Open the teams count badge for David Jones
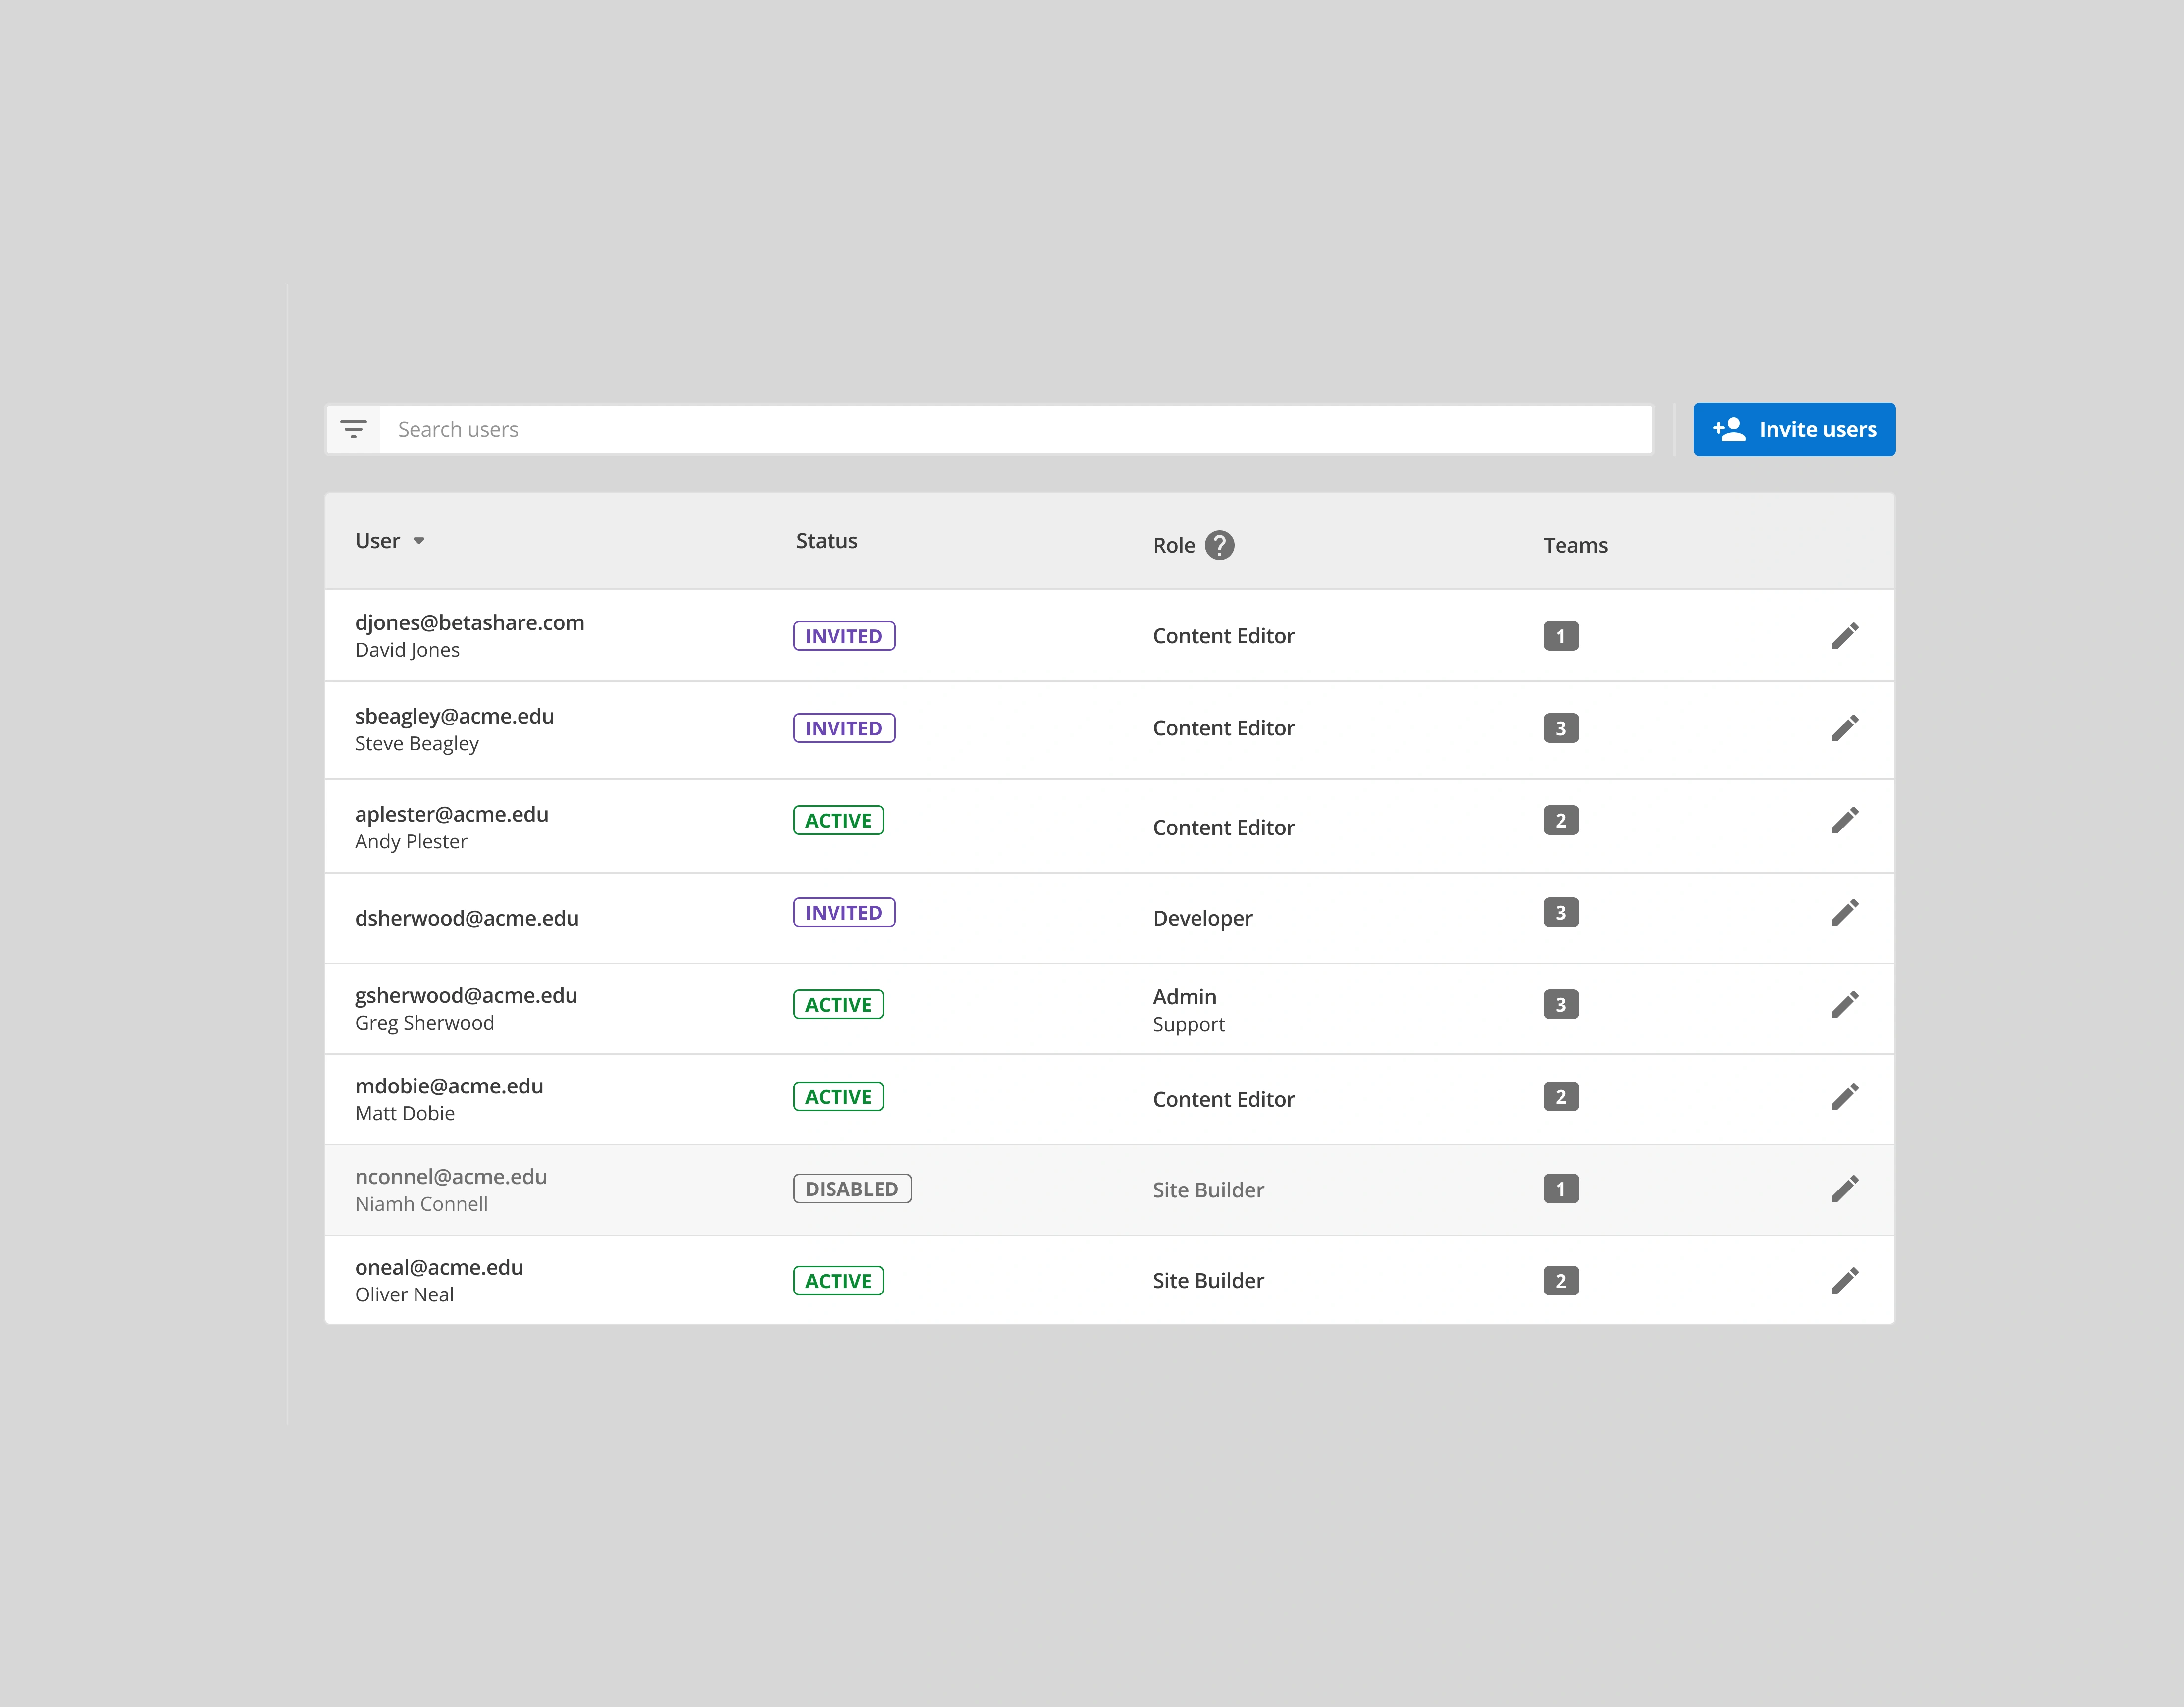This screenshot has height=1707, width=2184. (x=1561, y=636)
